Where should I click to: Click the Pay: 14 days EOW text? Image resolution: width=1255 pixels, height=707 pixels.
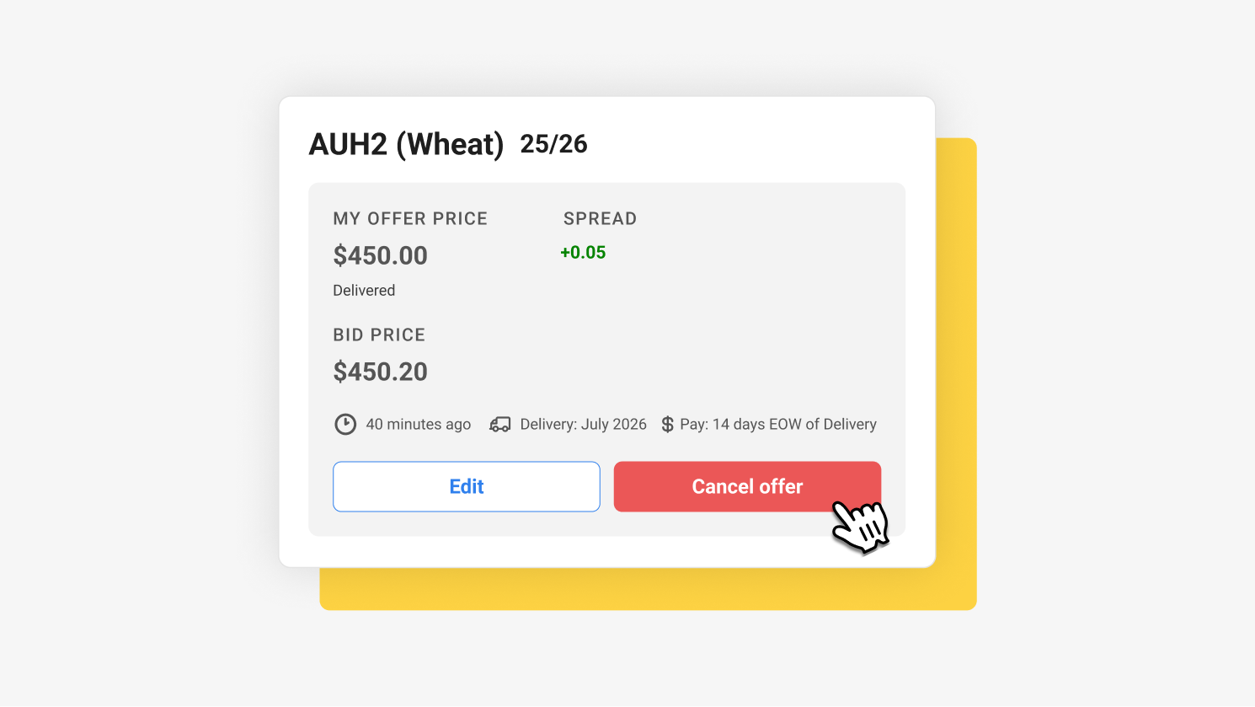click(x=777, y=424)
